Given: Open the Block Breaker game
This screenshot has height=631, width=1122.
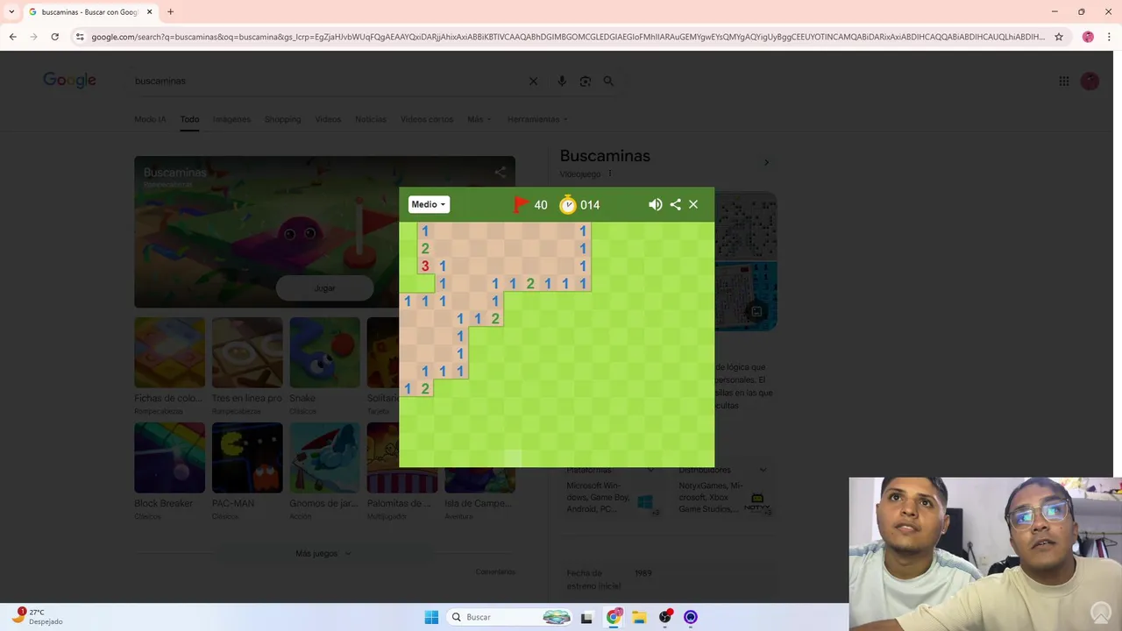Looking at the screenshot, I should click(x=169, y=457).
